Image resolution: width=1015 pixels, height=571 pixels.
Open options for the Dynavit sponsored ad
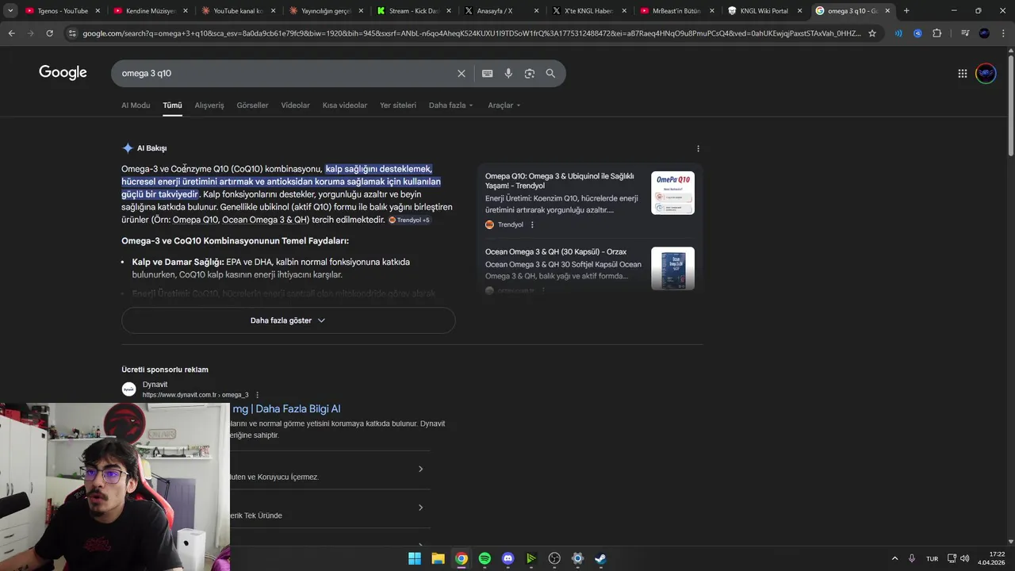coord(257,395)
